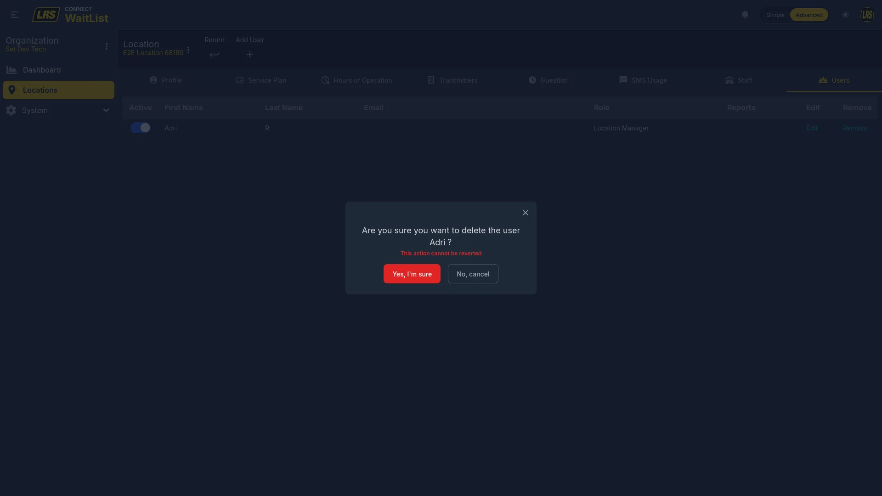Image resolution: width=882 pixels, height=496 pixels.
Task: Switch to the Transmitters tab
Action: [x=452, y=80]
